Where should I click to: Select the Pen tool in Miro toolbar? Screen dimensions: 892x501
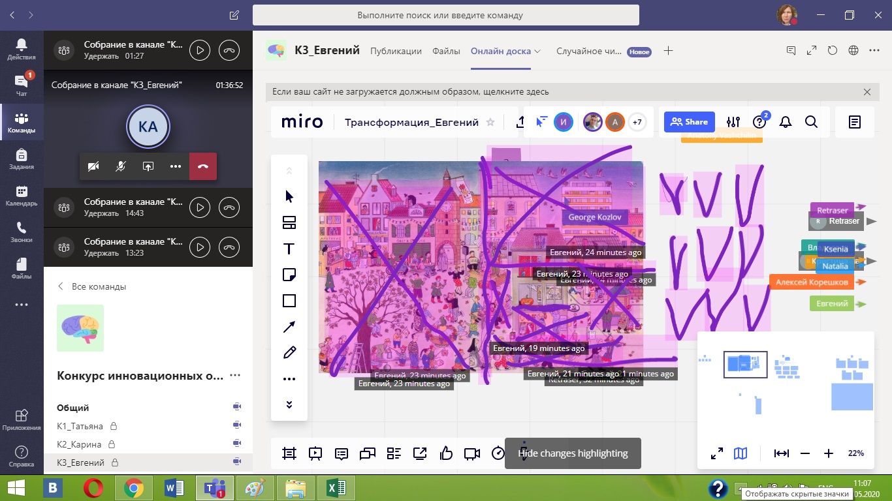tap(289, 353)
